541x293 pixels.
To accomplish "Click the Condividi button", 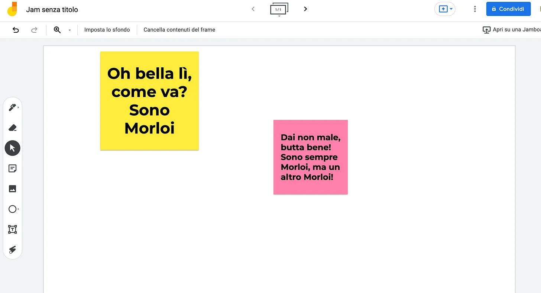I will [508, 9].
